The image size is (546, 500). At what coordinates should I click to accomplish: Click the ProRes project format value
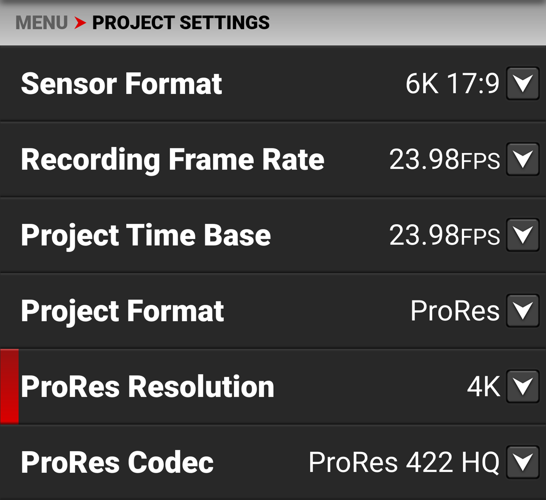455,311
